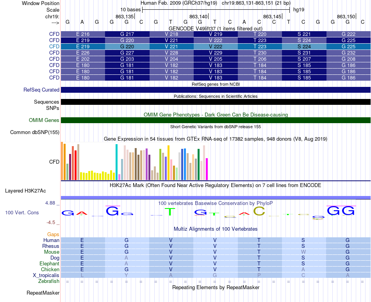Click the GTEx CFD expression bar chart
Viewport: 371px width, 302px height.
[134, 161]
